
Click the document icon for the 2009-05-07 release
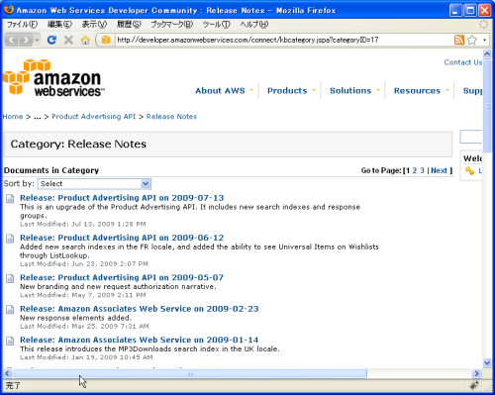[10, 278]
